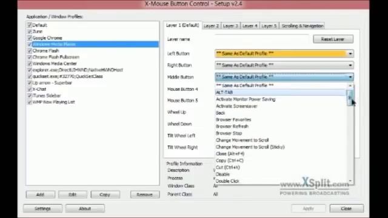Toggle the Chrome Flash Fullscreen checkbox
The image size is (388, 218).
coord(30,57)
